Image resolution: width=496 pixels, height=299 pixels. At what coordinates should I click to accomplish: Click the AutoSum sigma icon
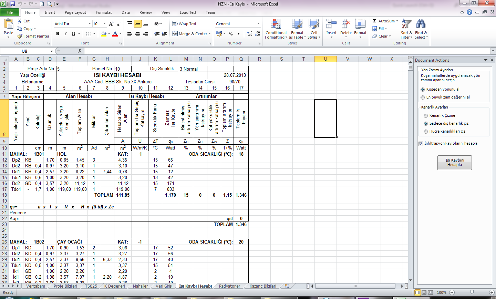(x=375, y=21)
